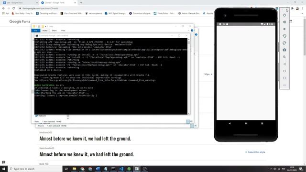Tap the phone's on-screen Recents button
306x172 pixels.
262,123
